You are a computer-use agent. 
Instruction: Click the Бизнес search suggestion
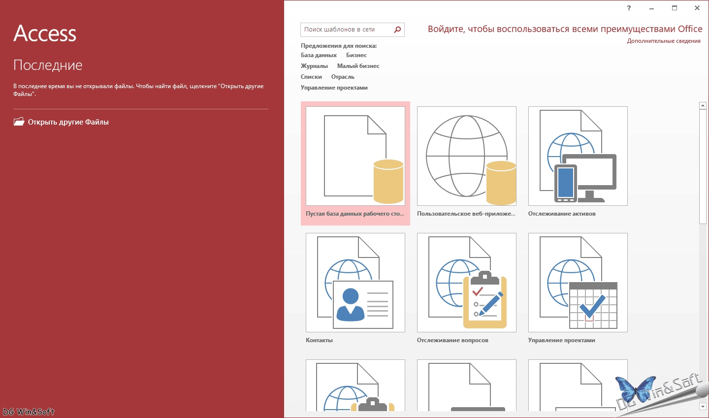coord(356,55)
